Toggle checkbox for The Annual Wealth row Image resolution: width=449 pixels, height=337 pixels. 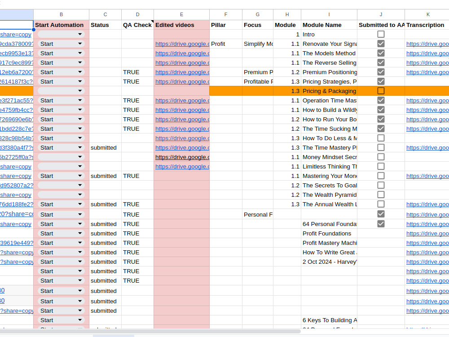tap(381, 204)
